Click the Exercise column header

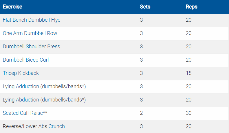click(x=12, y=7)
